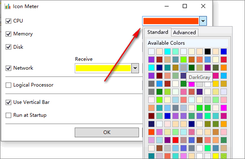Enable the Logical Processor option

9,85
